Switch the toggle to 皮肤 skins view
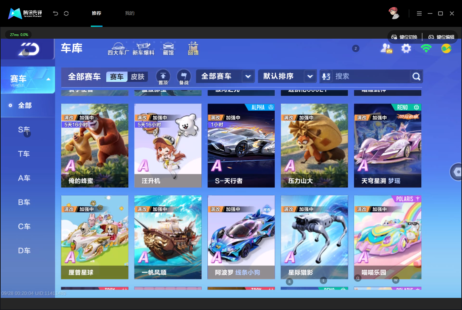Viewport: 462px width, 310px height. click(x=138, y=77)
